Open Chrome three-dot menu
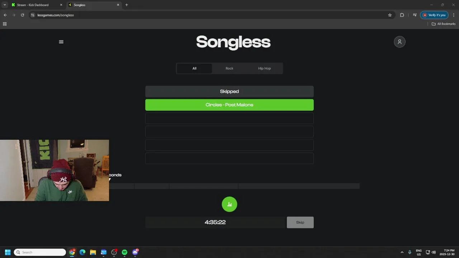 point(454,15)
